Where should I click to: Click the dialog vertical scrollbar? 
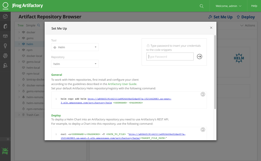215,72
